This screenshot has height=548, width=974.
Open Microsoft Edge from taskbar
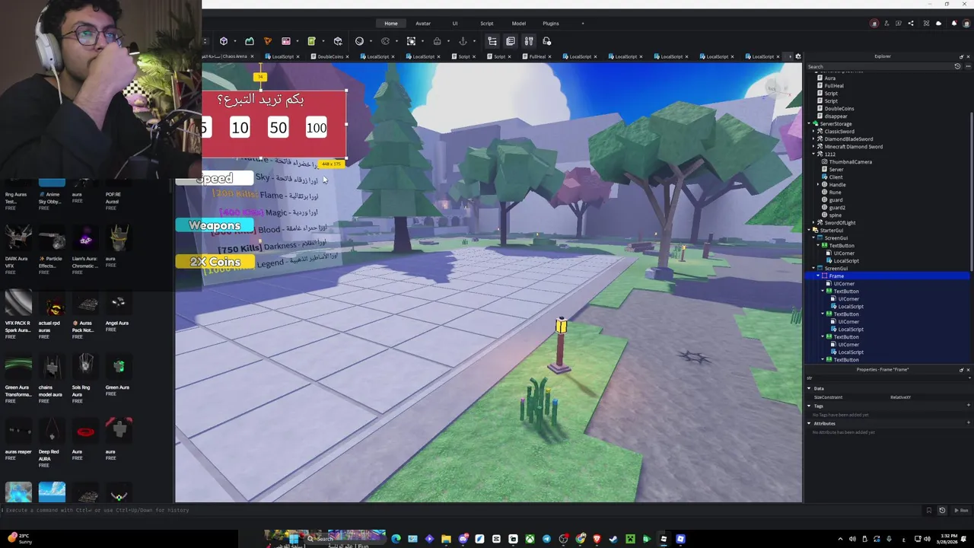point(396,539)
